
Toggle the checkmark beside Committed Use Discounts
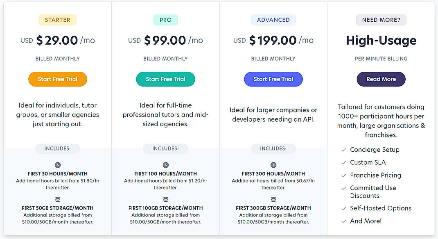pos(344,188)
